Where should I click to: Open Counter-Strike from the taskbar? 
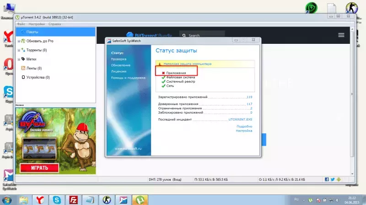click(107, 200)
